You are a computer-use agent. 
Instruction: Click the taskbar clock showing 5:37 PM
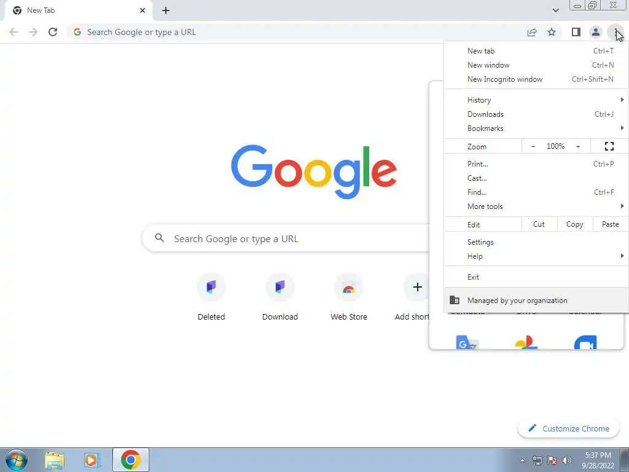tap(598, 460)
